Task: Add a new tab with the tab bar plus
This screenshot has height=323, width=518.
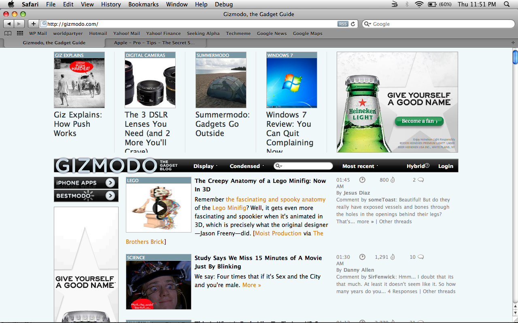Action: coord(514,42)
